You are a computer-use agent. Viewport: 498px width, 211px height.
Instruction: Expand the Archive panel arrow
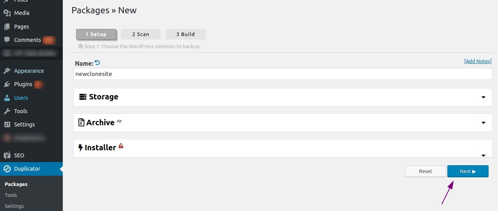pyautogui.click(x=483, y=123)
